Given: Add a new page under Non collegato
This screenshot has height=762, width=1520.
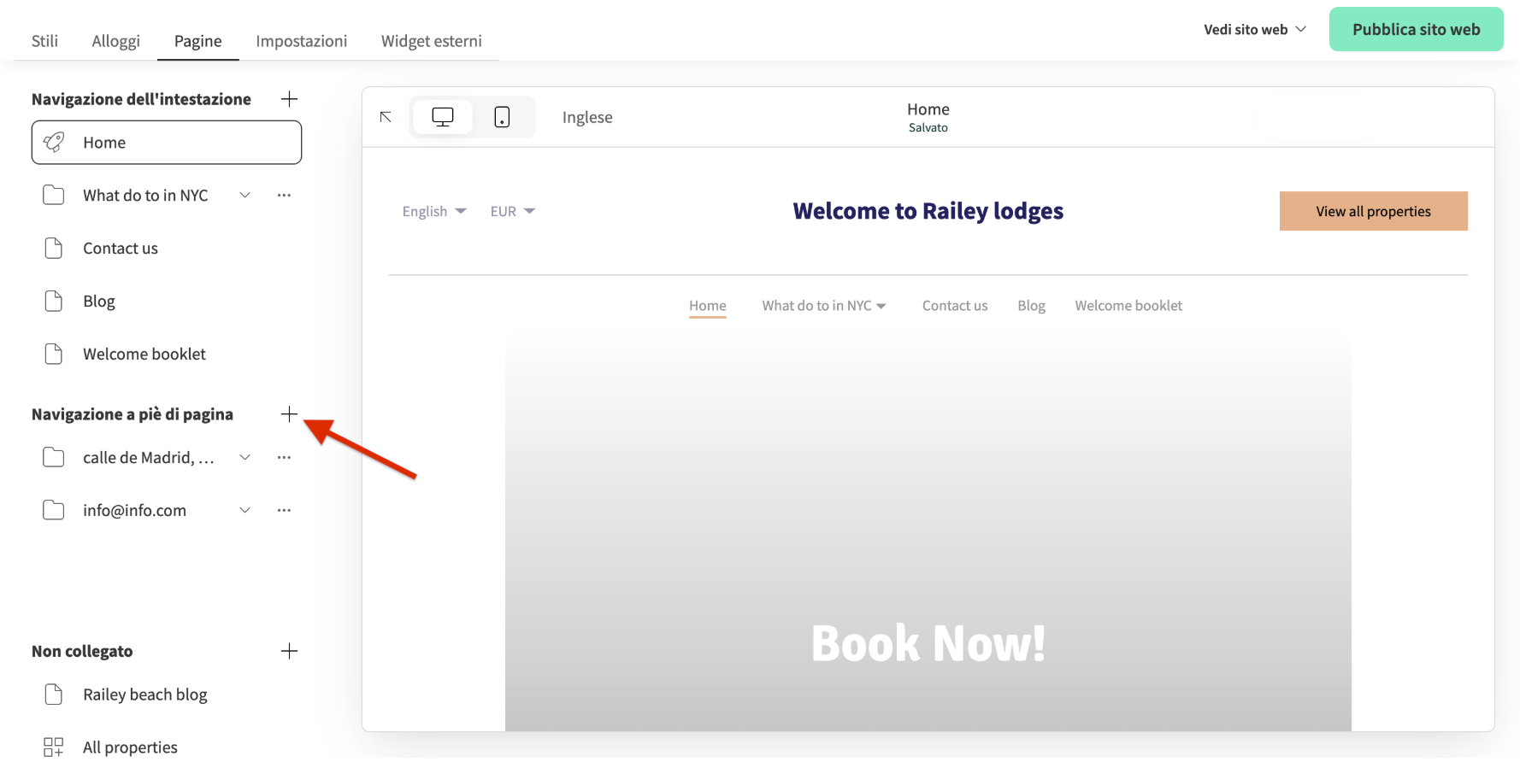Looking at the screenshot, I should [289, 651].
